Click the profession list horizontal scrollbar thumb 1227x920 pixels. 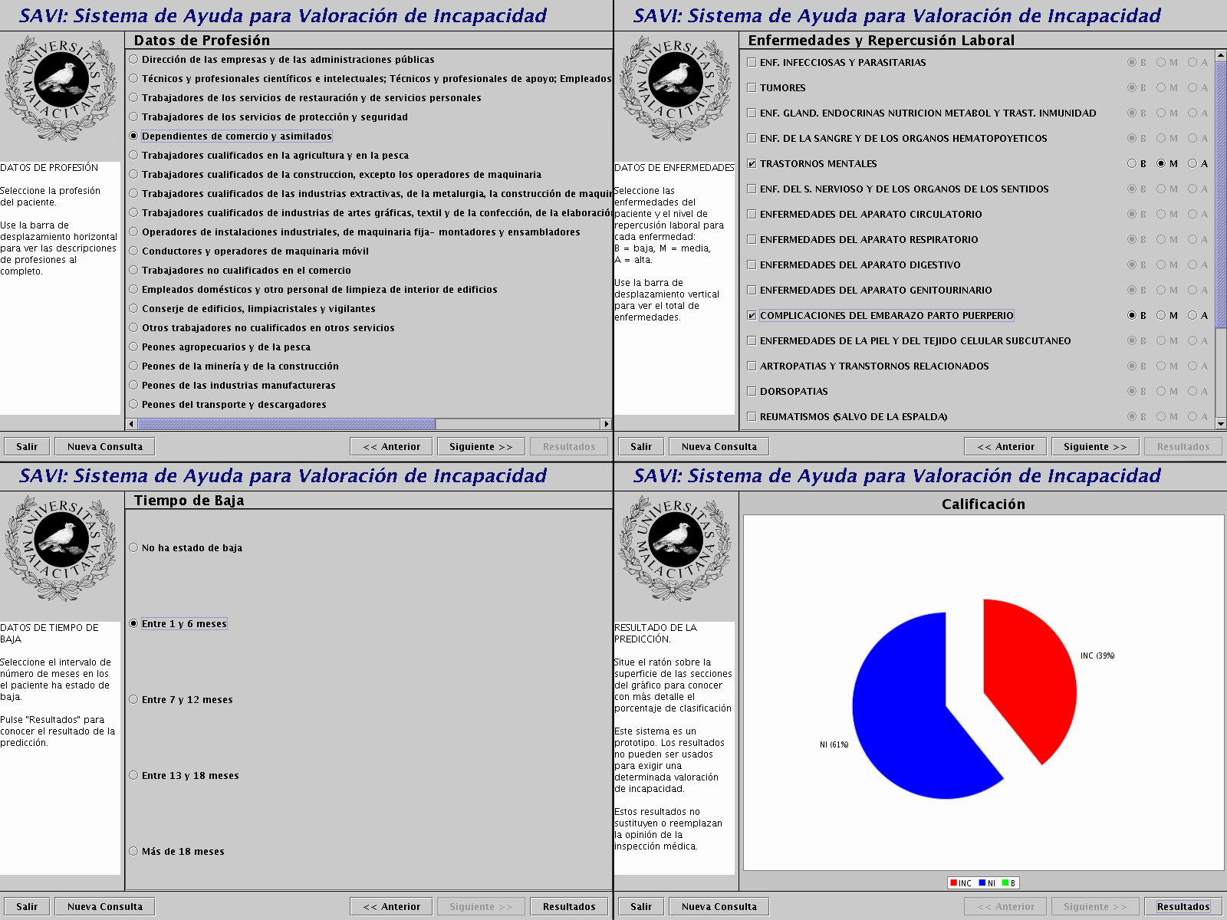(286, 424)
